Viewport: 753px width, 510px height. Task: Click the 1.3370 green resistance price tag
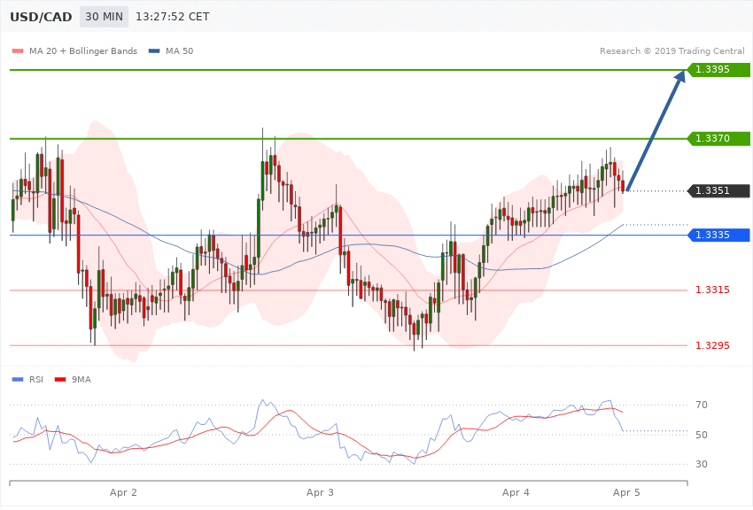718,139
